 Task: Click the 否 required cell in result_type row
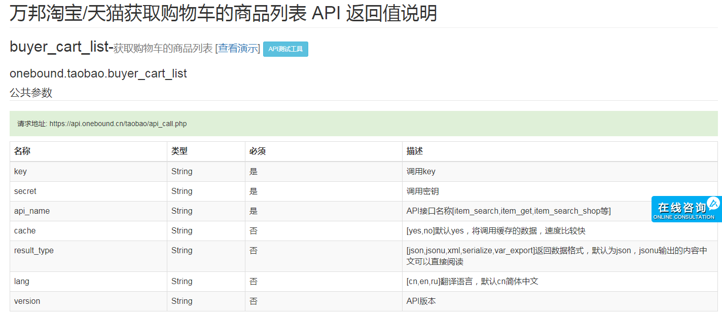(323, 256)
